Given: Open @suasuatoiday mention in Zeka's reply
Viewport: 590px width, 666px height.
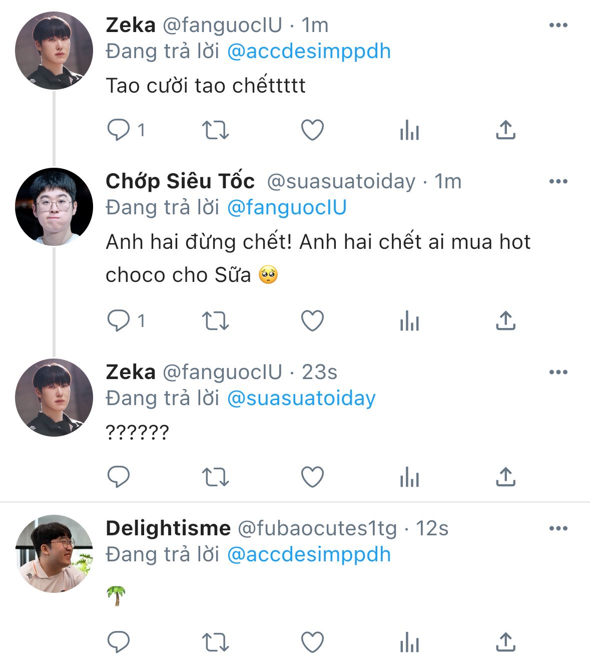Looking at the screenshot, I should pyautogui.click(x=301, y=399).
